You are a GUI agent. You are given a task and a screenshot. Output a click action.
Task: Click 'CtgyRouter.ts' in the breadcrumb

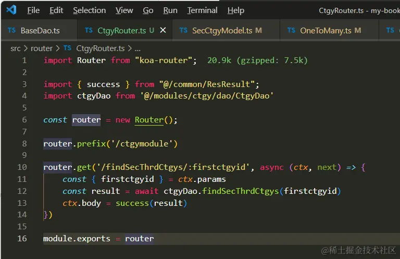pos(100,48)
